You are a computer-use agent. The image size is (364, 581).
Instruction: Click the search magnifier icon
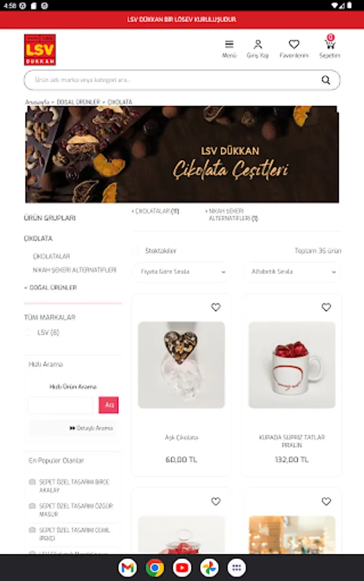pos(326,80)
